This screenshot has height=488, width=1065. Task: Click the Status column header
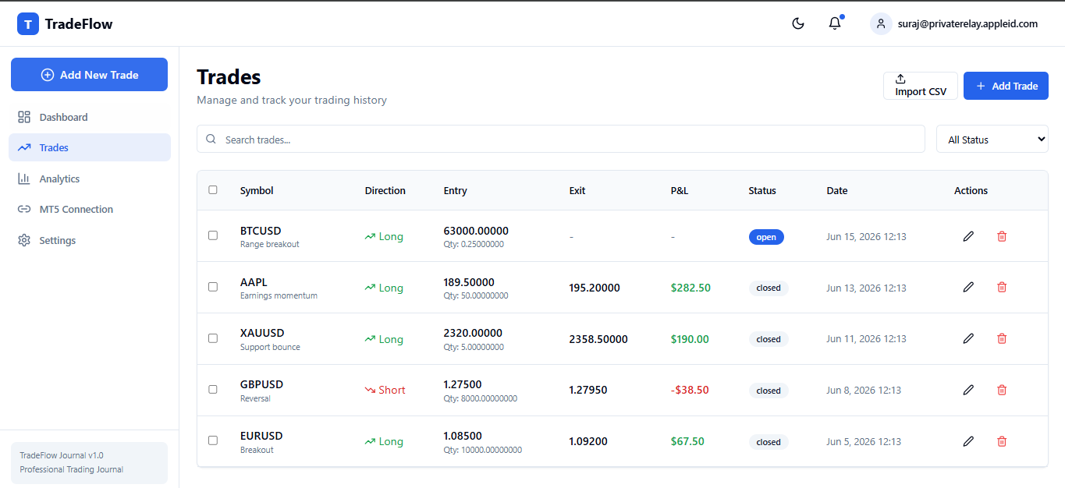[x=762, y=190]
